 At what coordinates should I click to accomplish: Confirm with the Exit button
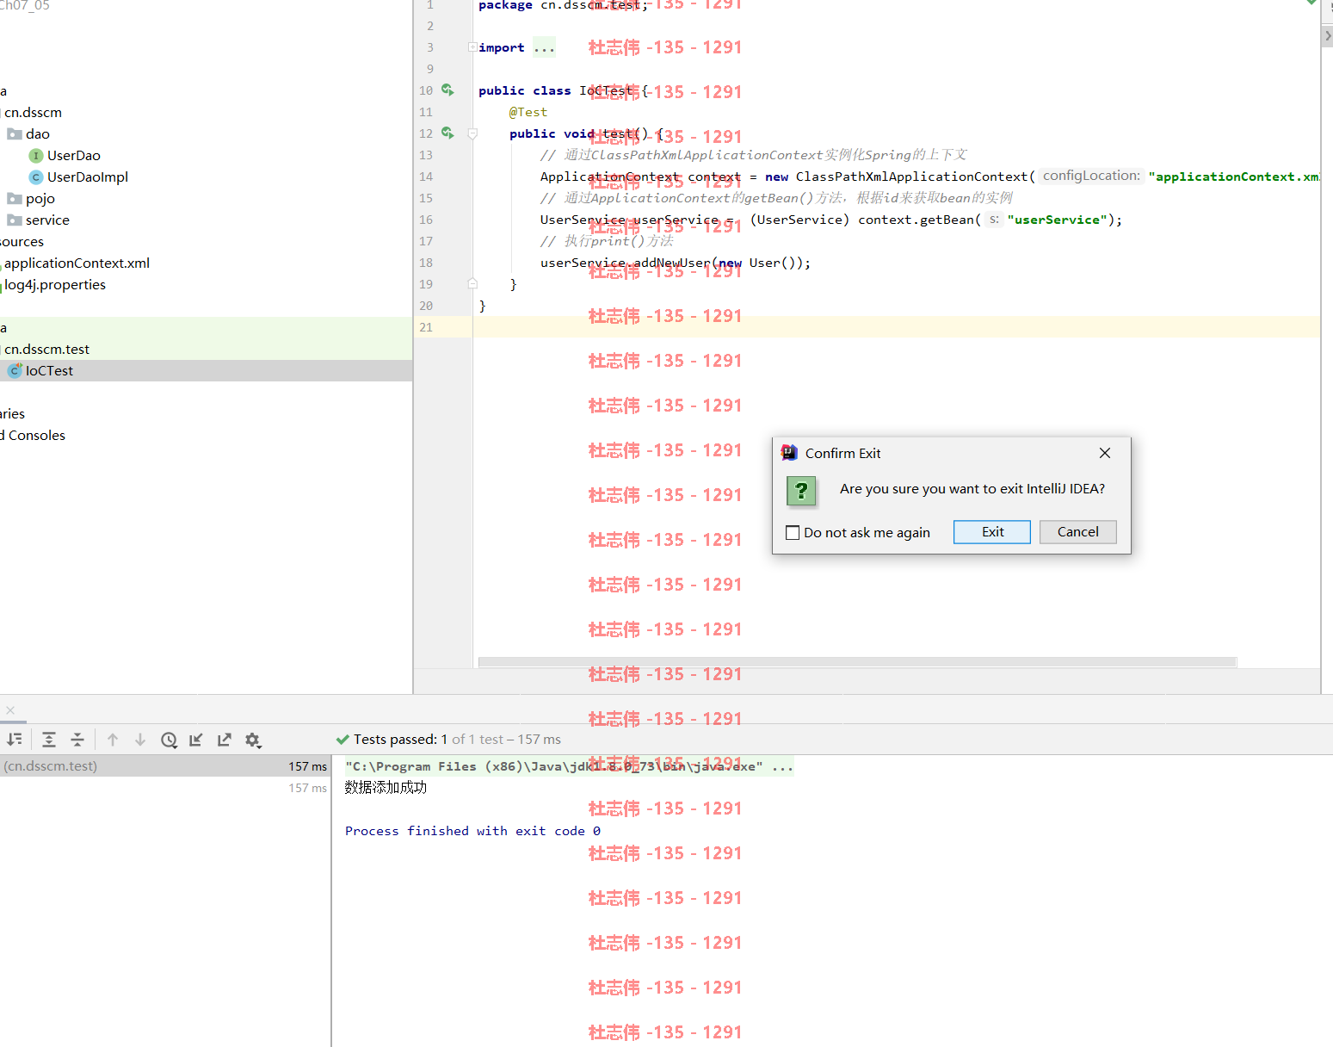coord(992,532)
